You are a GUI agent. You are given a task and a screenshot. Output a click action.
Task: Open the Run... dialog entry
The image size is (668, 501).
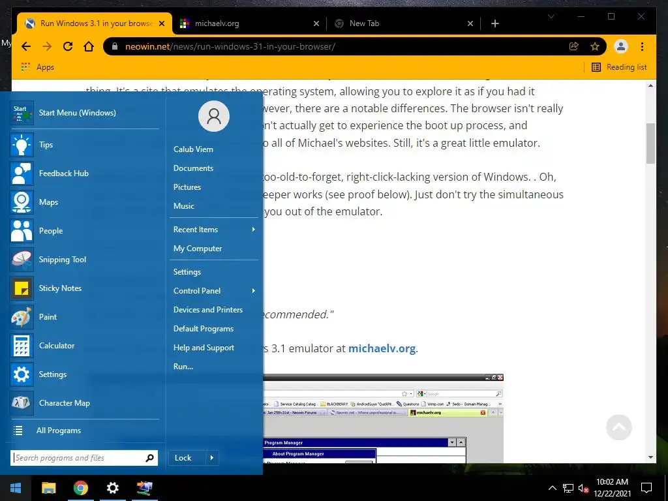(183, 367)
